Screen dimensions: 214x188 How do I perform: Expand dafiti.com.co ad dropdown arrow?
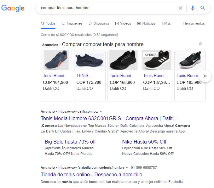[x=101, y=112]
